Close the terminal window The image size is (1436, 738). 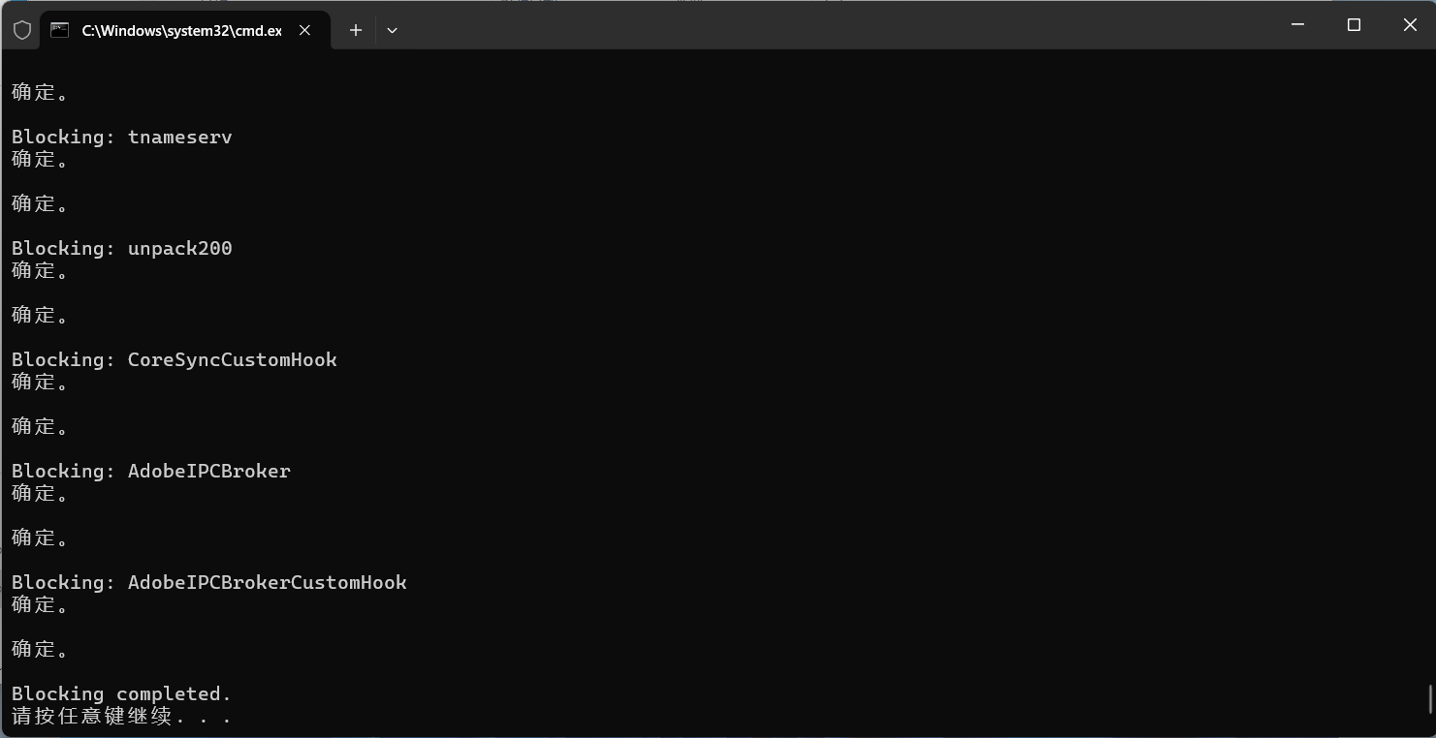pyautogui.click(x=1410, y=25)
